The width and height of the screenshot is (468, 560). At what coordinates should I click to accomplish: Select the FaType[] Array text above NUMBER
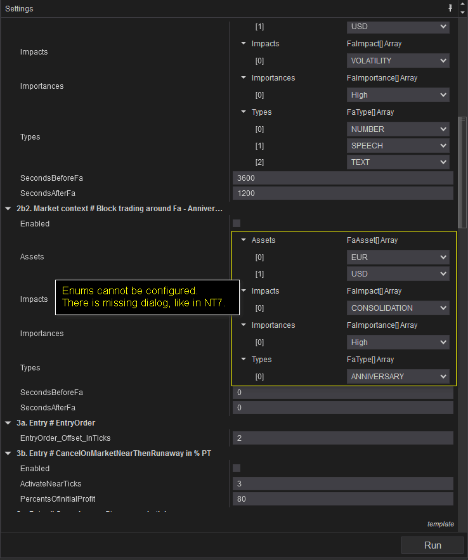tap(370, 112)
